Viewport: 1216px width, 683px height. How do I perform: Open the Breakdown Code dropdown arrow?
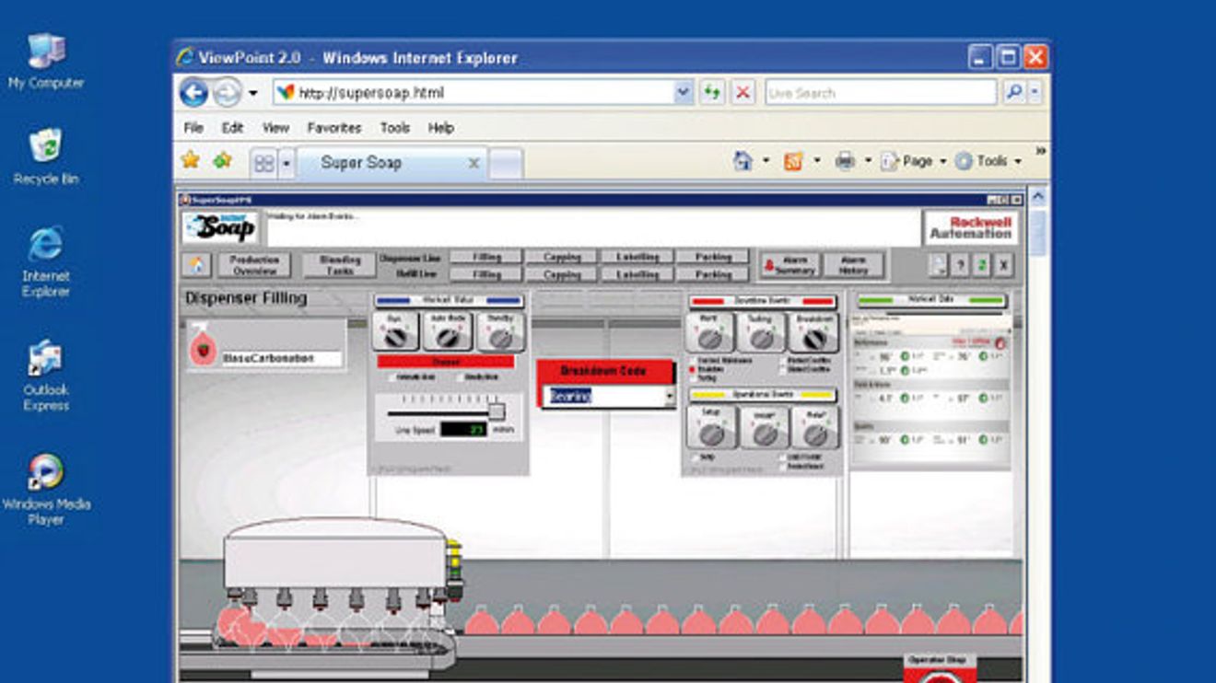[x=669, y=397]
